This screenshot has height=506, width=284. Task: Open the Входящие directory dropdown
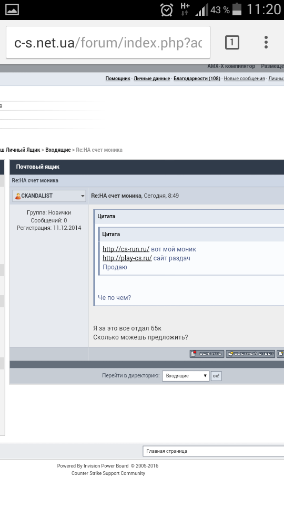point(186,376)
